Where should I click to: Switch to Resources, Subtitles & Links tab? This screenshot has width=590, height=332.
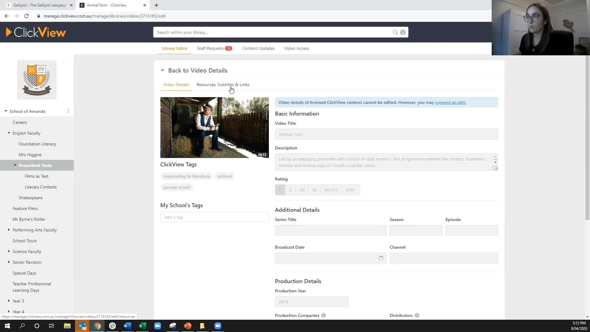222,85
